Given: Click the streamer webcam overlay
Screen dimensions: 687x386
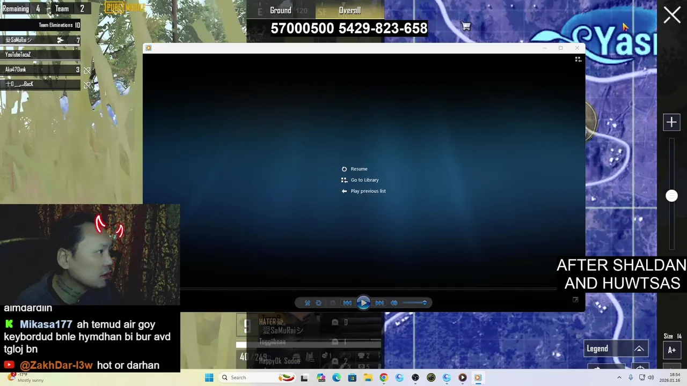Looking at the screenshot, I should [90, 255].
